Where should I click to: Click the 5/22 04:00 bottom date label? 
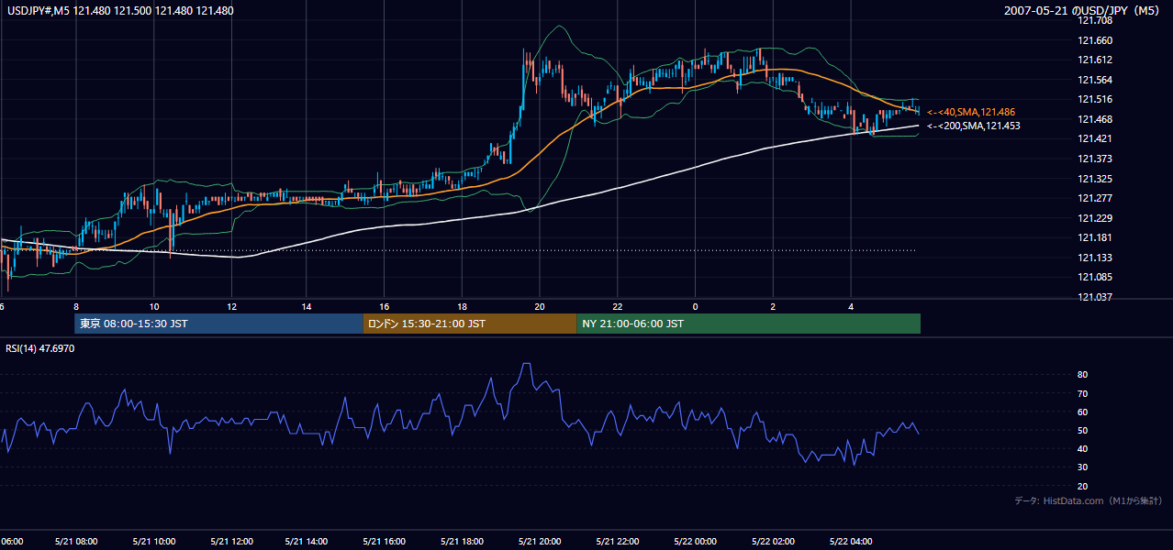point(851,542)
